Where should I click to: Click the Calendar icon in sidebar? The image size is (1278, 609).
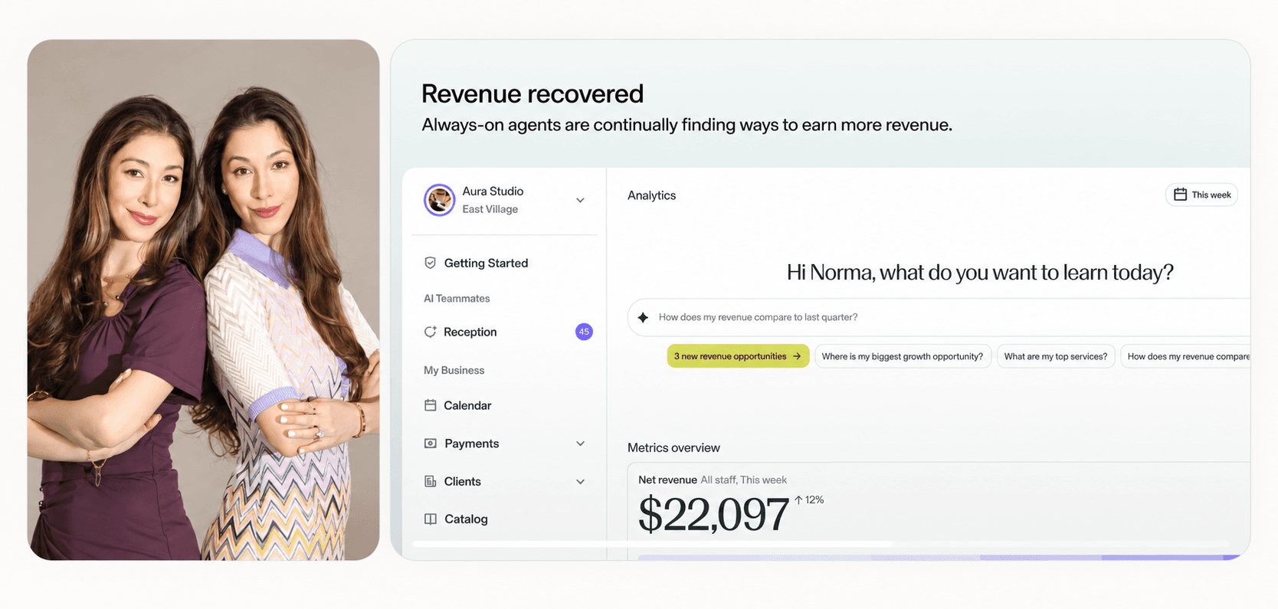[431, 405]
